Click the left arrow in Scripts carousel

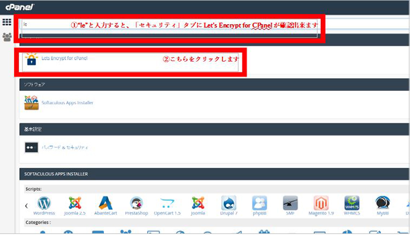[x=26, y=205]
